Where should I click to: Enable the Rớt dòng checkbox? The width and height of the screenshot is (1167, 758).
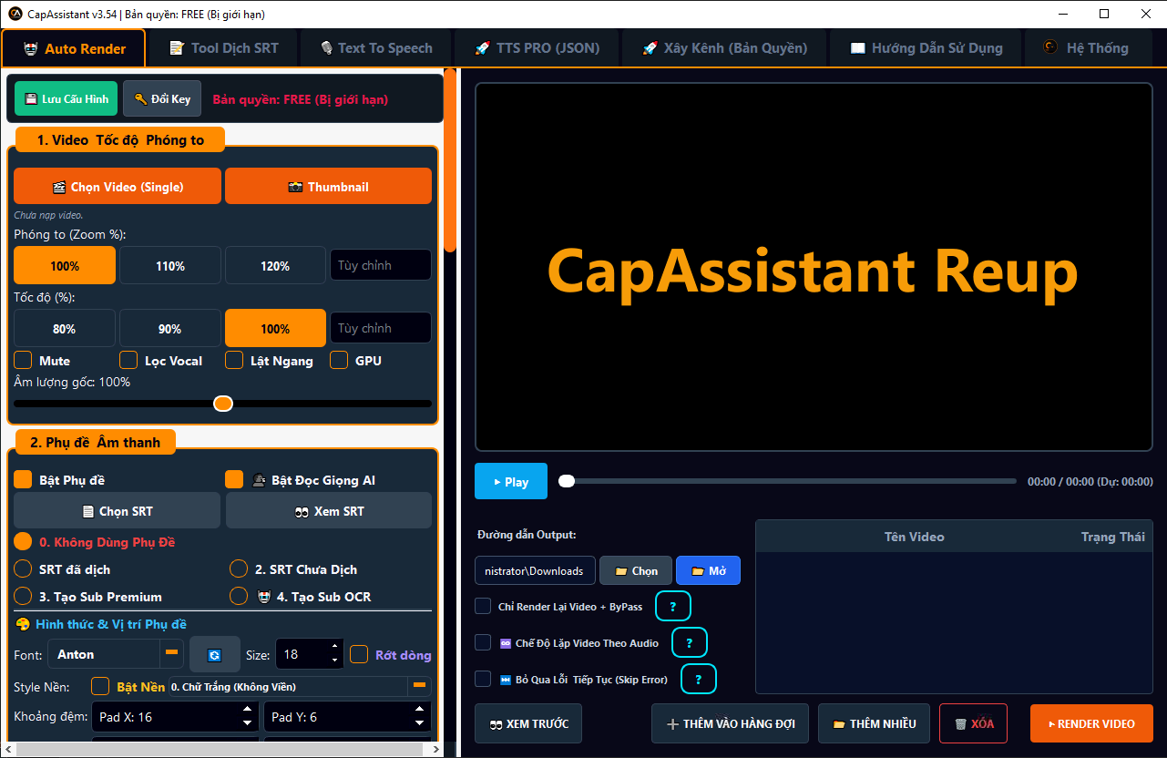pyautogui.click(x=359, y=654)
